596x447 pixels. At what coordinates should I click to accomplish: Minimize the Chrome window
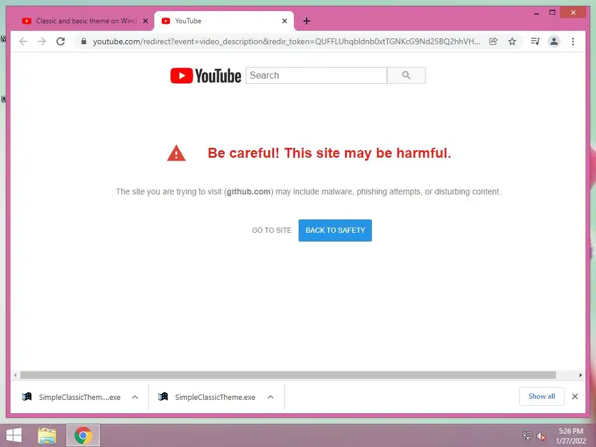tap(537, 13)
